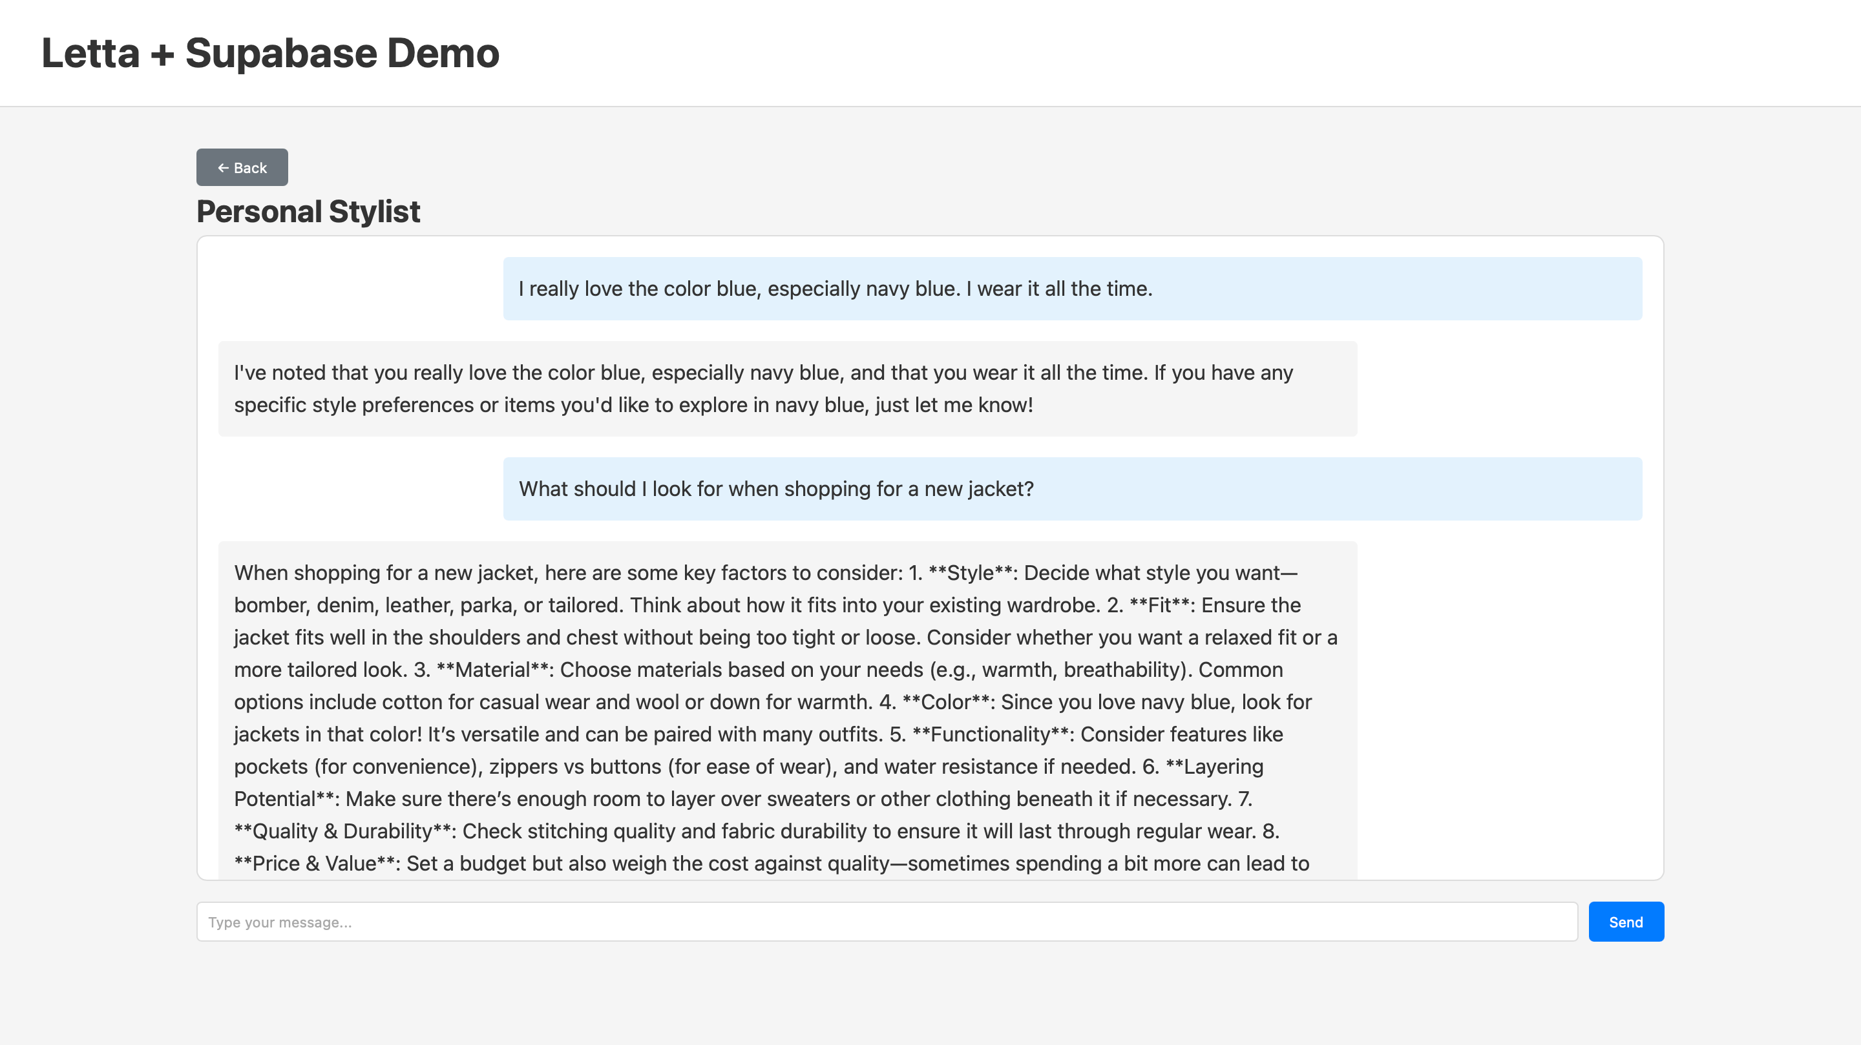Click the Back button to leave chat
The image size is (1861, 1045).
click(241, 167)
